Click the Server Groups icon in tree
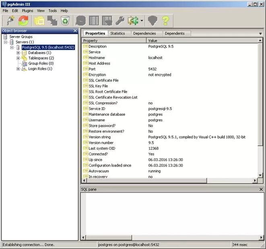This screenshot has height=249, width=266. coord(5,37)
